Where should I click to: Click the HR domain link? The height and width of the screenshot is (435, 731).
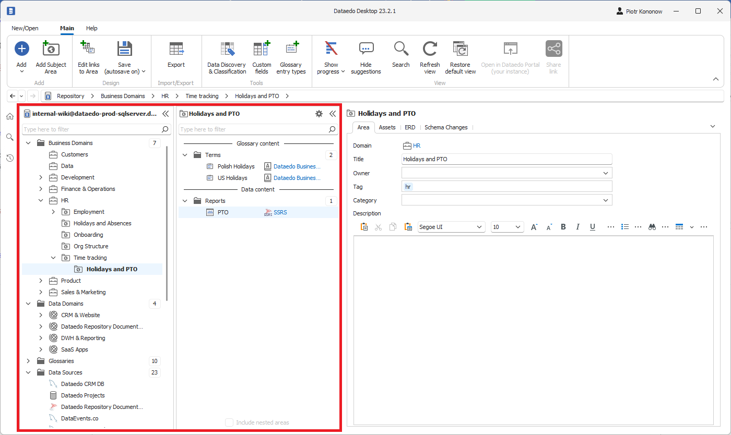click(x=417, y=146)
